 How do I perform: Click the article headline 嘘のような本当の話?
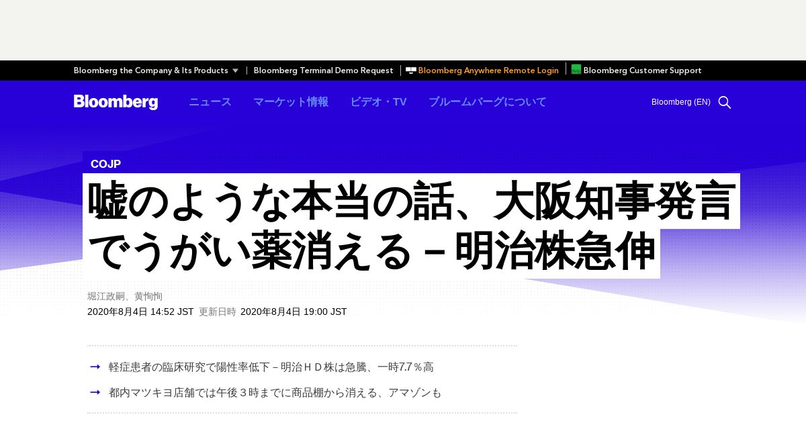[411, 226]
